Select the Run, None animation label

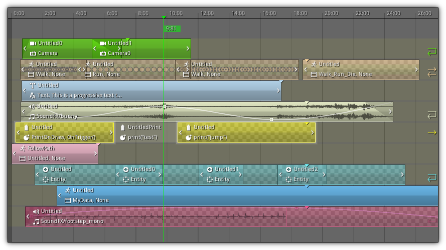pyautogui.click(x=106, y=74)
